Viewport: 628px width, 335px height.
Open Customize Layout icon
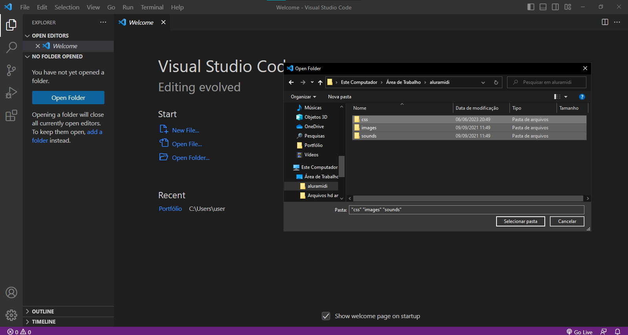568,7
